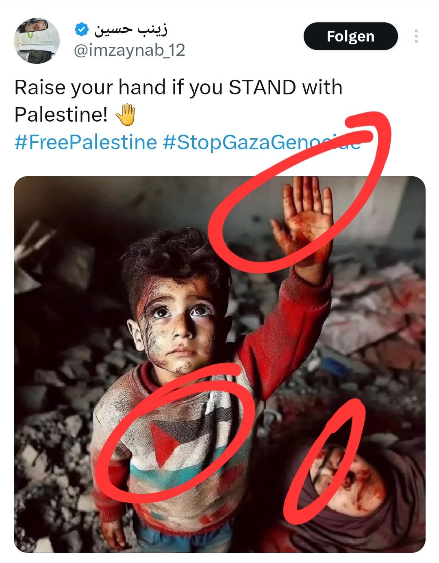Click the @imzaynab_12 handle

point(129,50)
